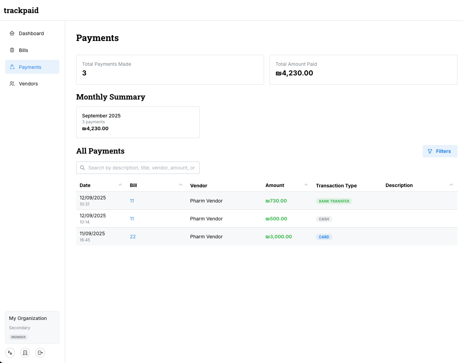Image resolution: width=463 pixels, height=363 pixels.
Task: Log out using the sign-out icon
Action: 40,352
